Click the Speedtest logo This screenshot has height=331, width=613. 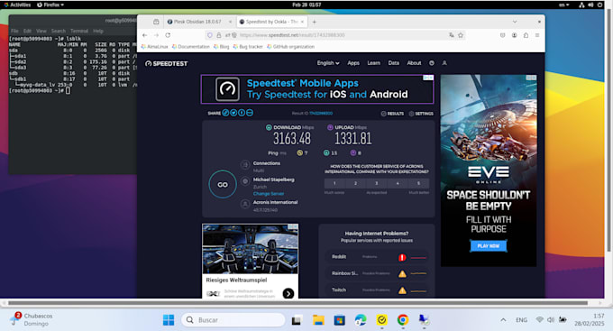(166, 63)
